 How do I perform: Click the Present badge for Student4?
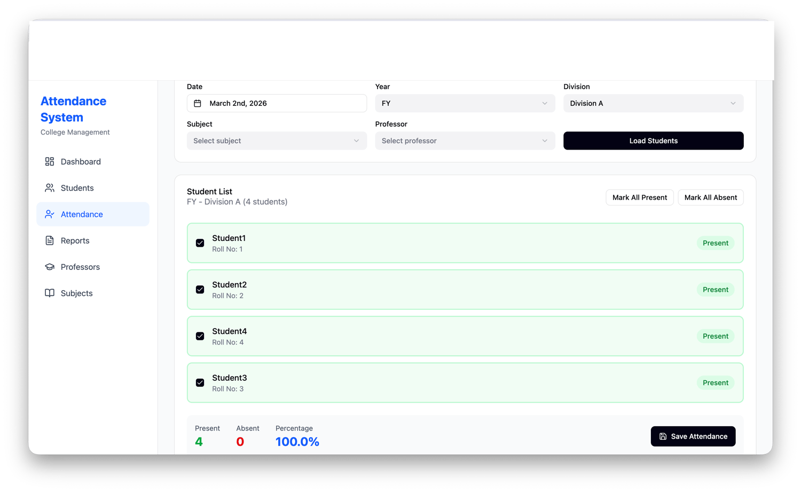[x=716, y=336]
